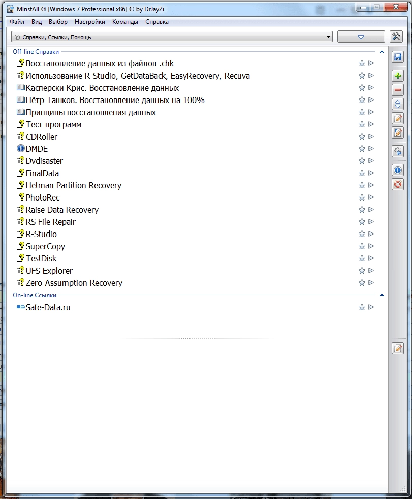Image resolution: width=412 pixels, height=499 pixels.
Task: Run Hetman Partition Recovery play arrow
Action: point(371,185)
